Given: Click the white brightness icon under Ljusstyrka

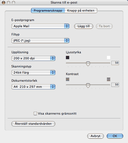Looking at the screenshot, I should 109,58.
